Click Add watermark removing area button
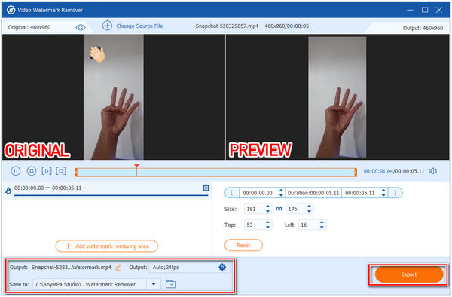 [107, 246]
